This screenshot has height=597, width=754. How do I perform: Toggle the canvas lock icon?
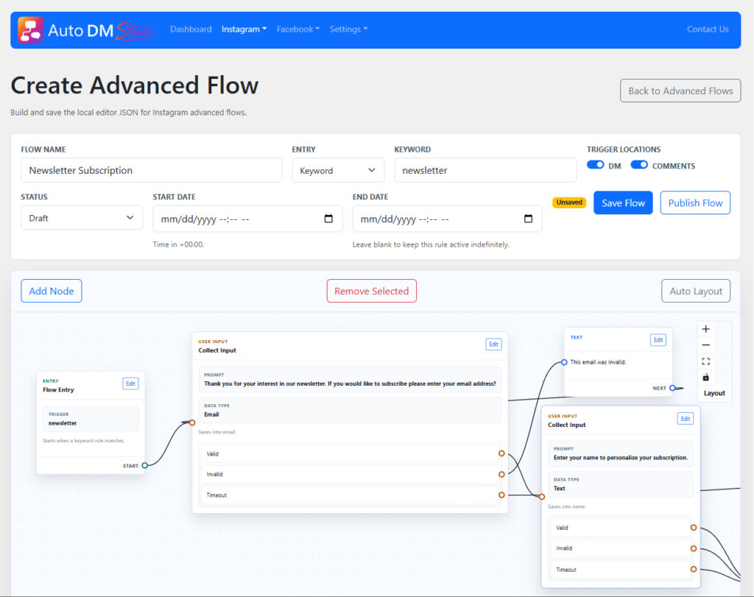(705, 378)
